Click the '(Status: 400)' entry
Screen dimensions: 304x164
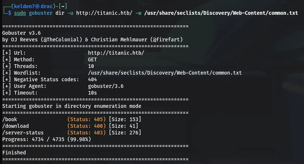(x=87, y=126)
